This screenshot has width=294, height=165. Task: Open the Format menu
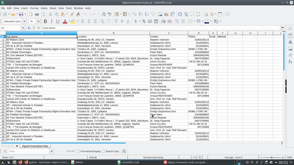(34, 8)
